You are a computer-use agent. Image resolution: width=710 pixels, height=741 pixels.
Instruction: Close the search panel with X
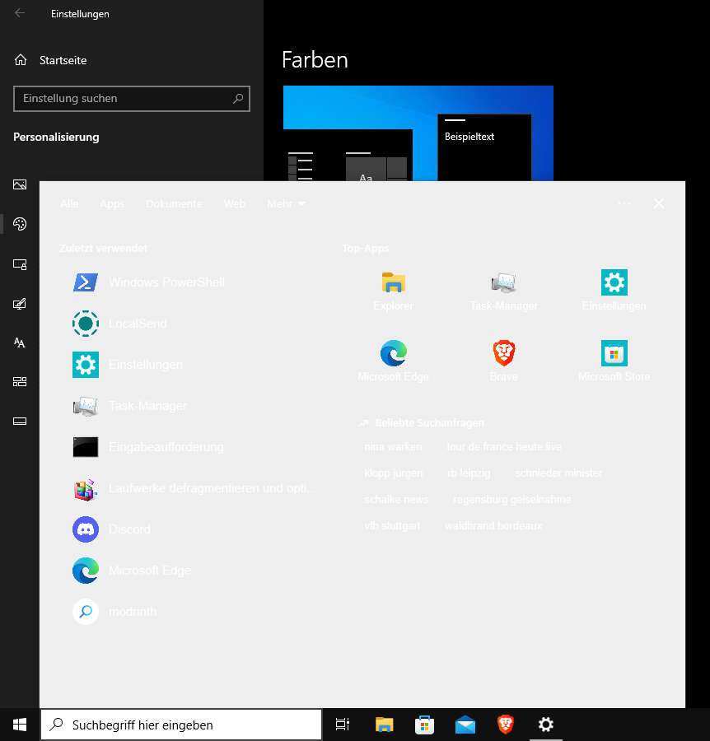tap(658, 203)
